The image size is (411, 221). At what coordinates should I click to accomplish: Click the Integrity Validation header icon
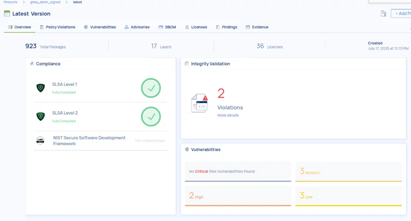tap(187, 64)
